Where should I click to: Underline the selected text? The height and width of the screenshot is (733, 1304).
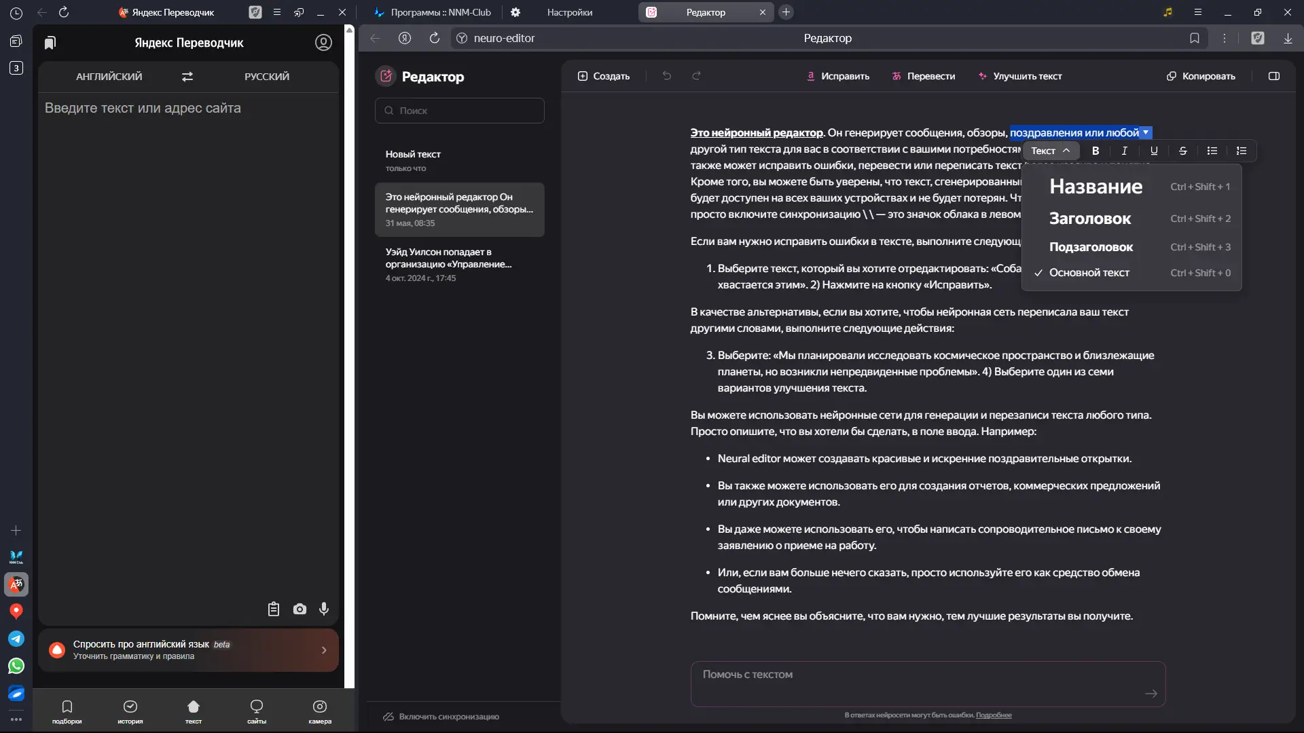(x=1154, y=151)
